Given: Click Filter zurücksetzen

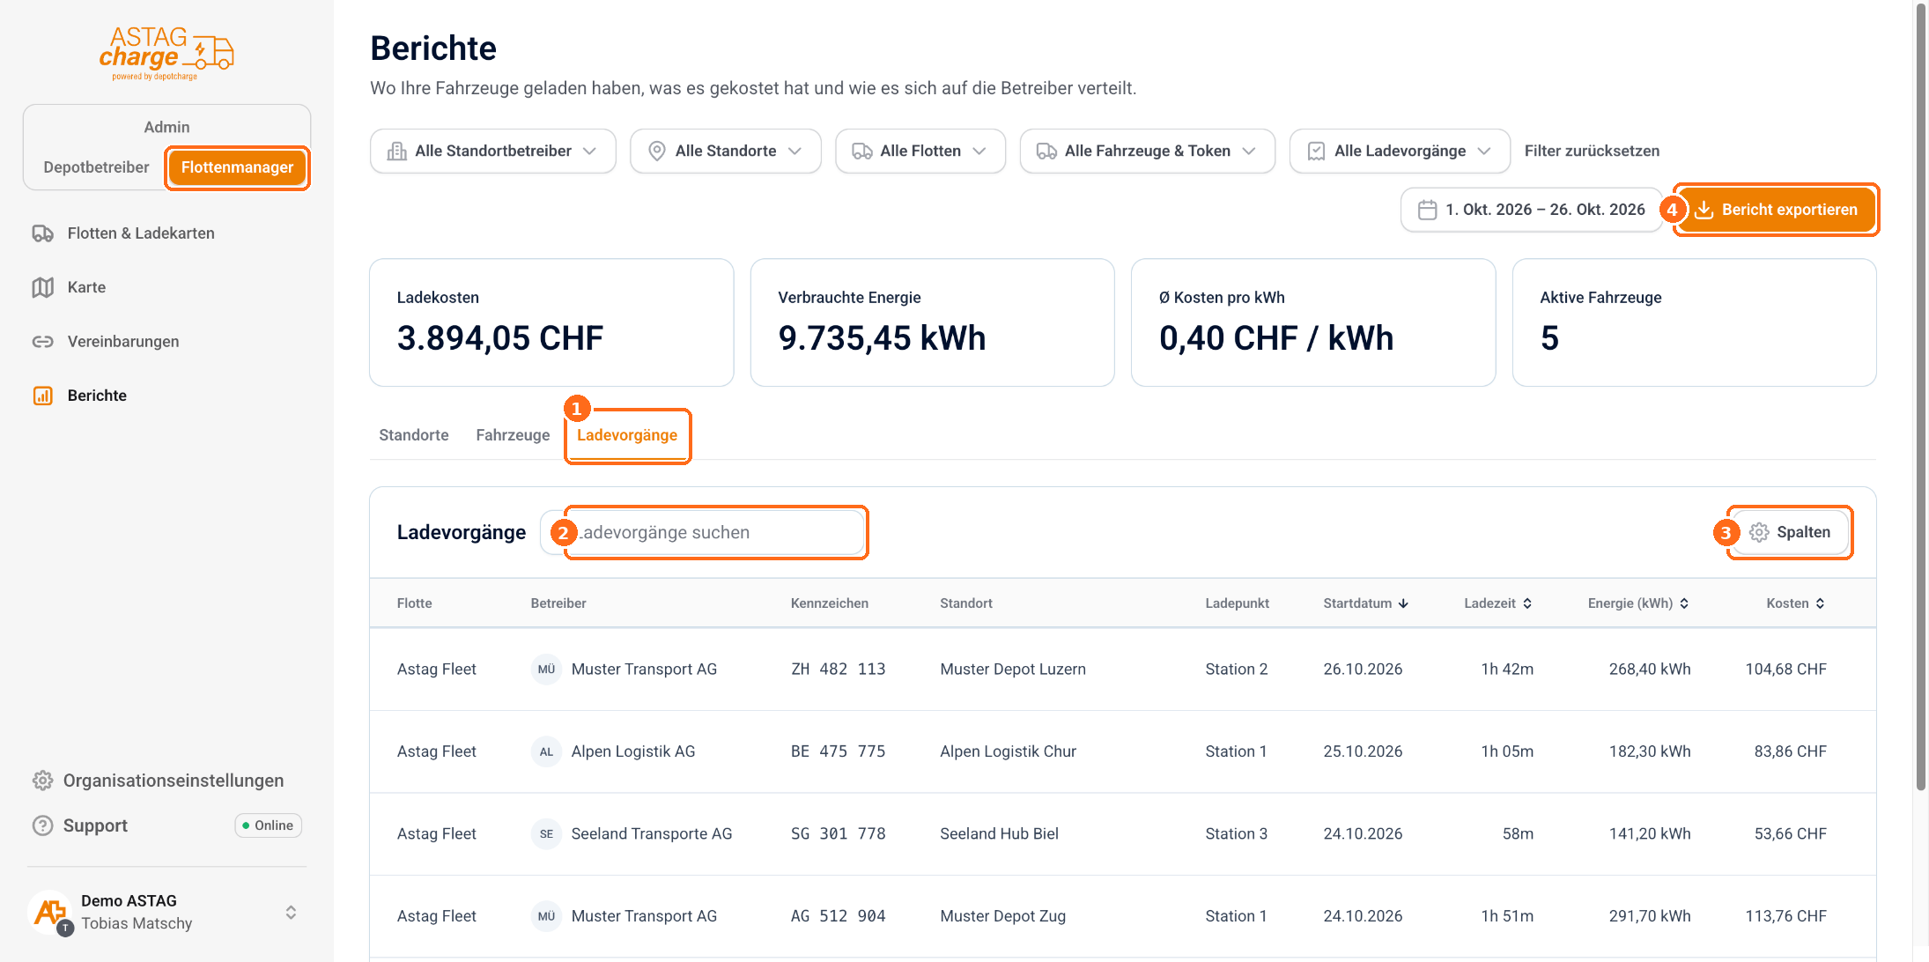Looking at the screenshot, I should [1592, 152].
